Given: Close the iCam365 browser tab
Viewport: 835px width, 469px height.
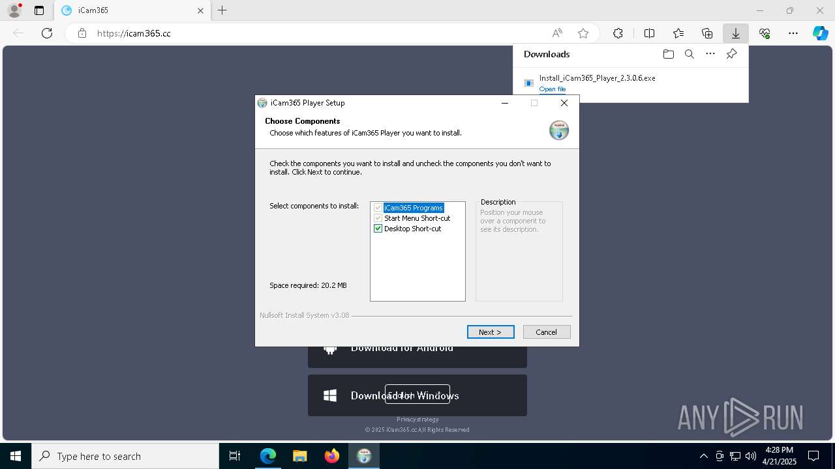Looking at the screenshot, I should click(x=200, y=10).
